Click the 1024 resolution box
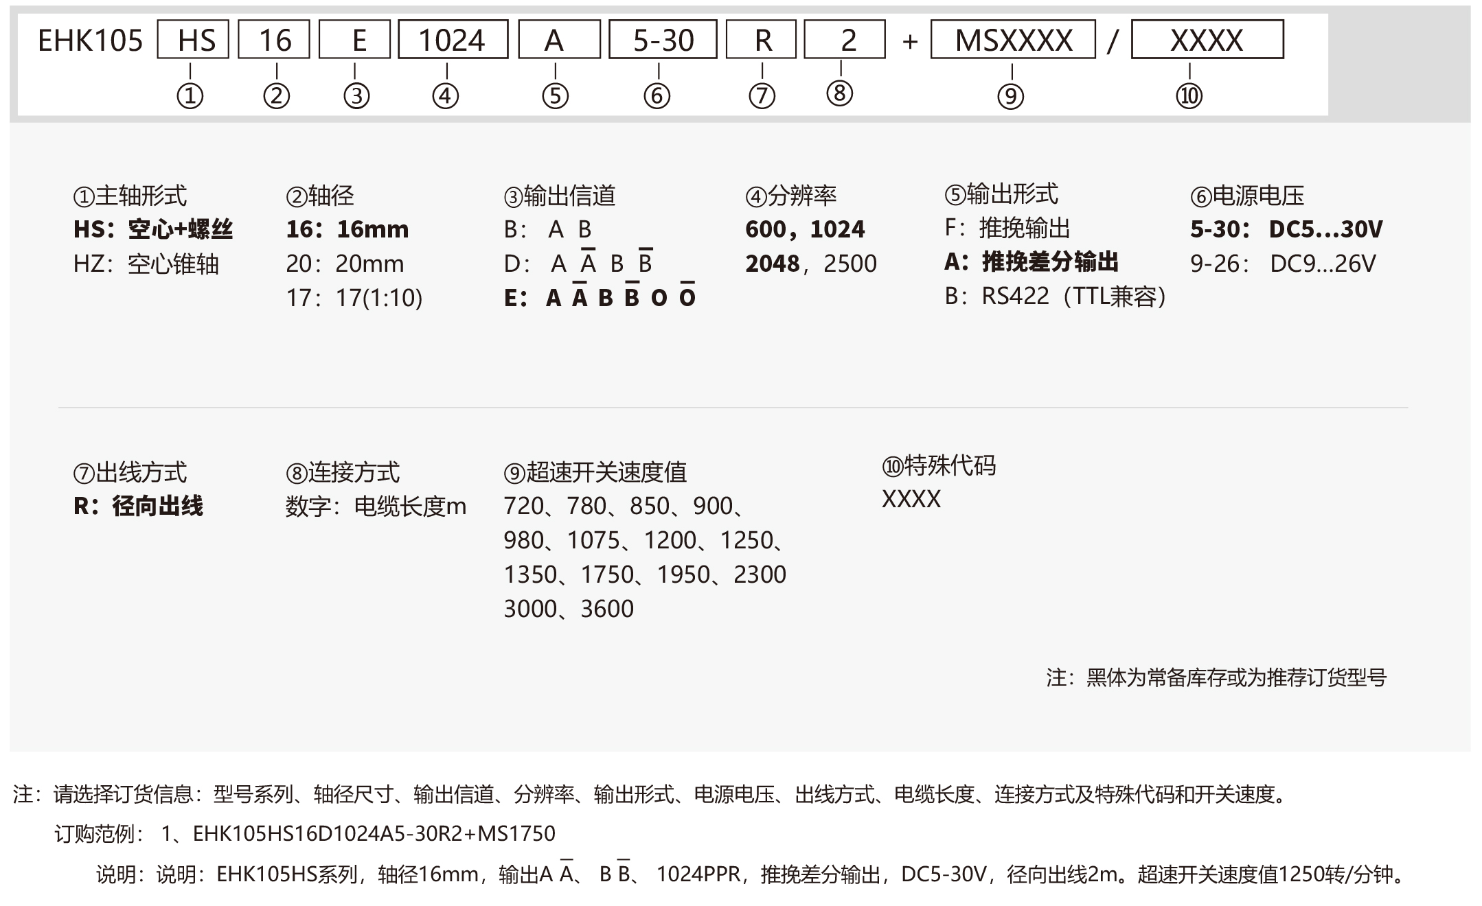Screen dimensions: 1482x906 453,39
